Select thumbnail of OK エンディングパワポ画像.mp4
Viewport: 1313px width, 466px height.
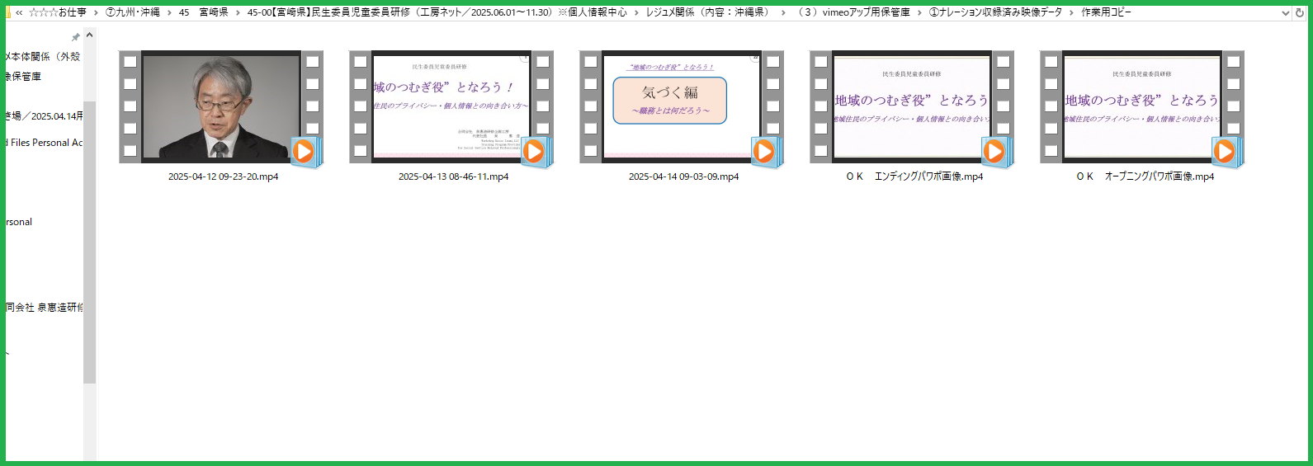912,106
